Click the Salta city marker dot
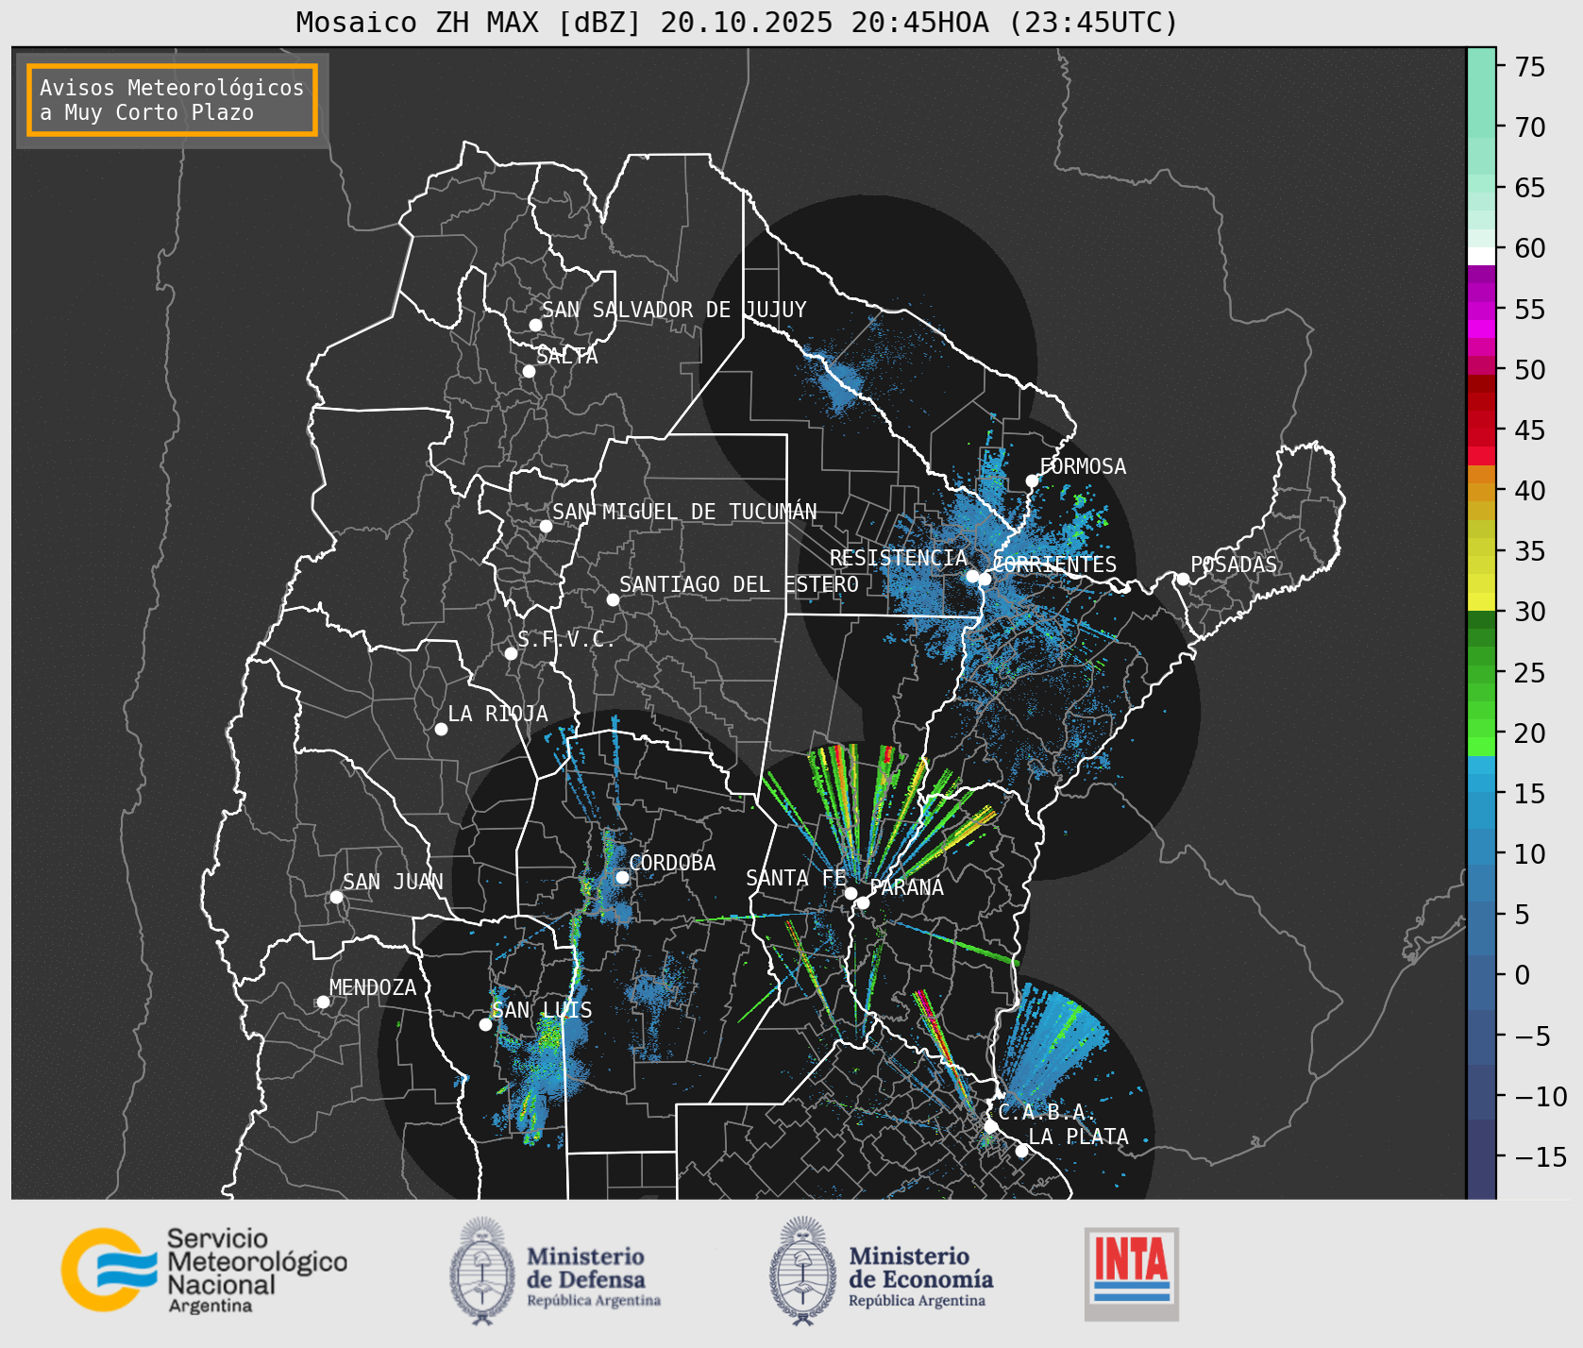 point(529,371)
